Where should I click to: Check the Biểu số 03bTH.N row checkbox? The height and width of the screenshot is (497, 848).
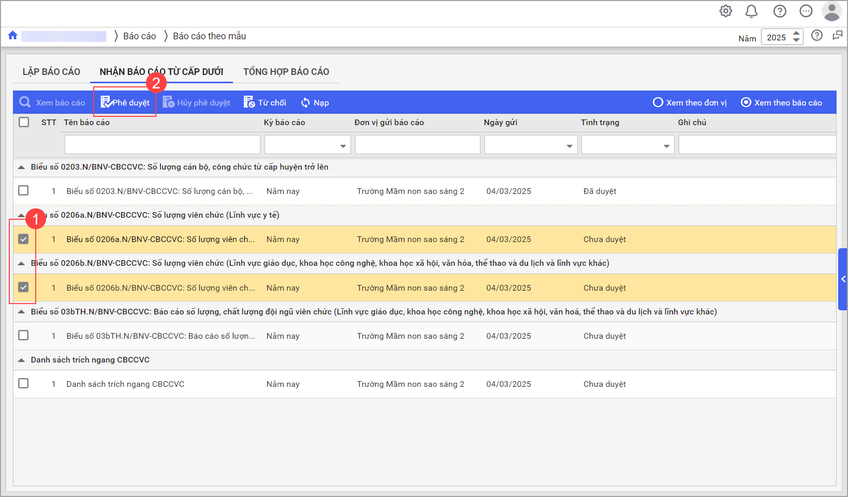click(23, 335)
